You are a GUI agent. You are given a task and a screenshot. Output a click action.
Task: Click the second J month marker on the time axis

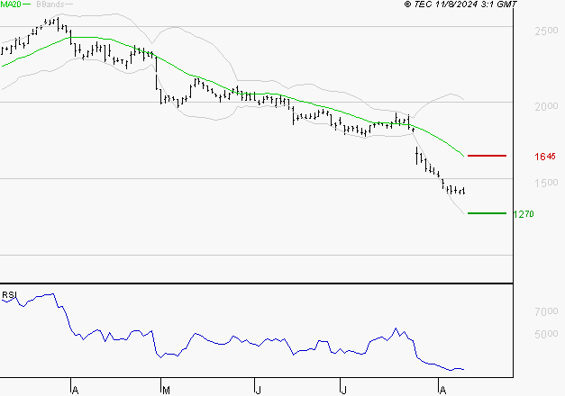click(343, 391)
